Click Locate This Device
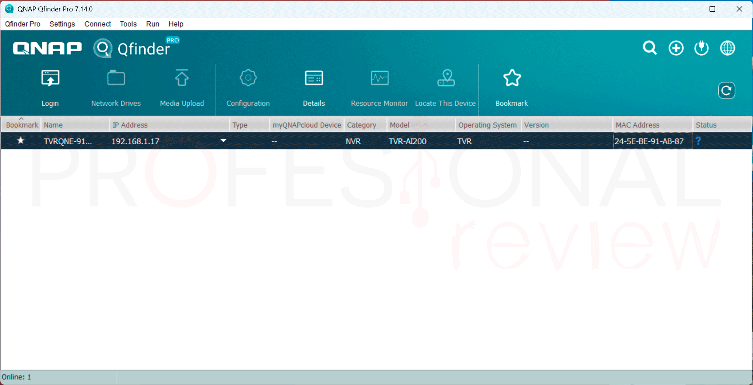The width and height of the screenshot is (753, 385). coord(445,88)
